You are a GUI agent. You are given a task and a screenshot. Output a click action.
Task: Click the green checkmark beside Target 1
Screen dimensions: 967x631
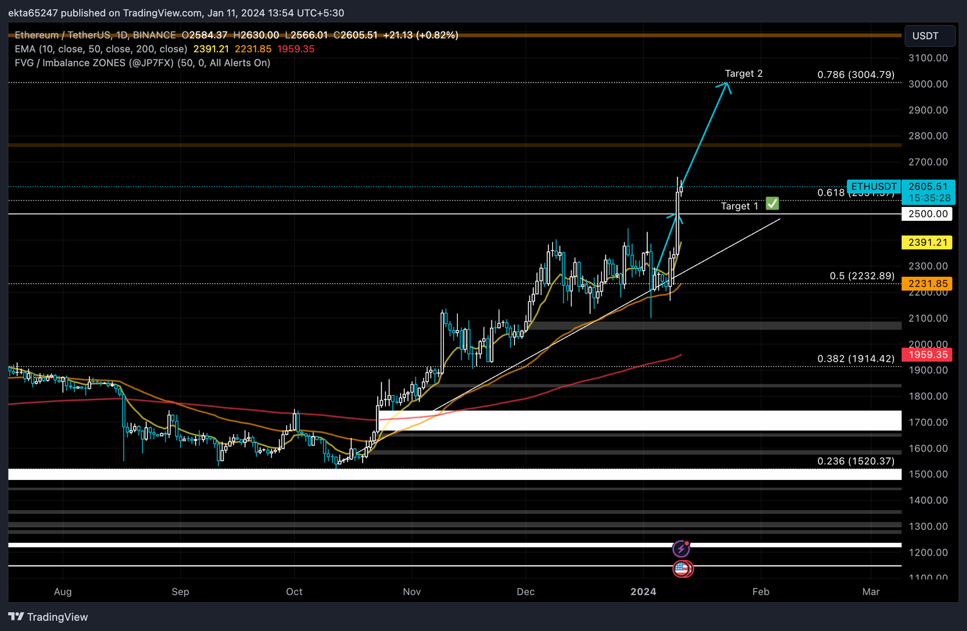(772, 204)
